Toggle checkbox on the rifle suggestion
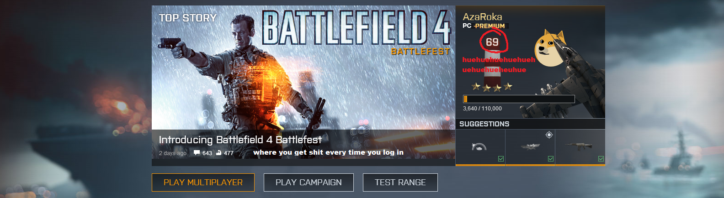This screenshot has height=198, width=724. click(601, 159)
